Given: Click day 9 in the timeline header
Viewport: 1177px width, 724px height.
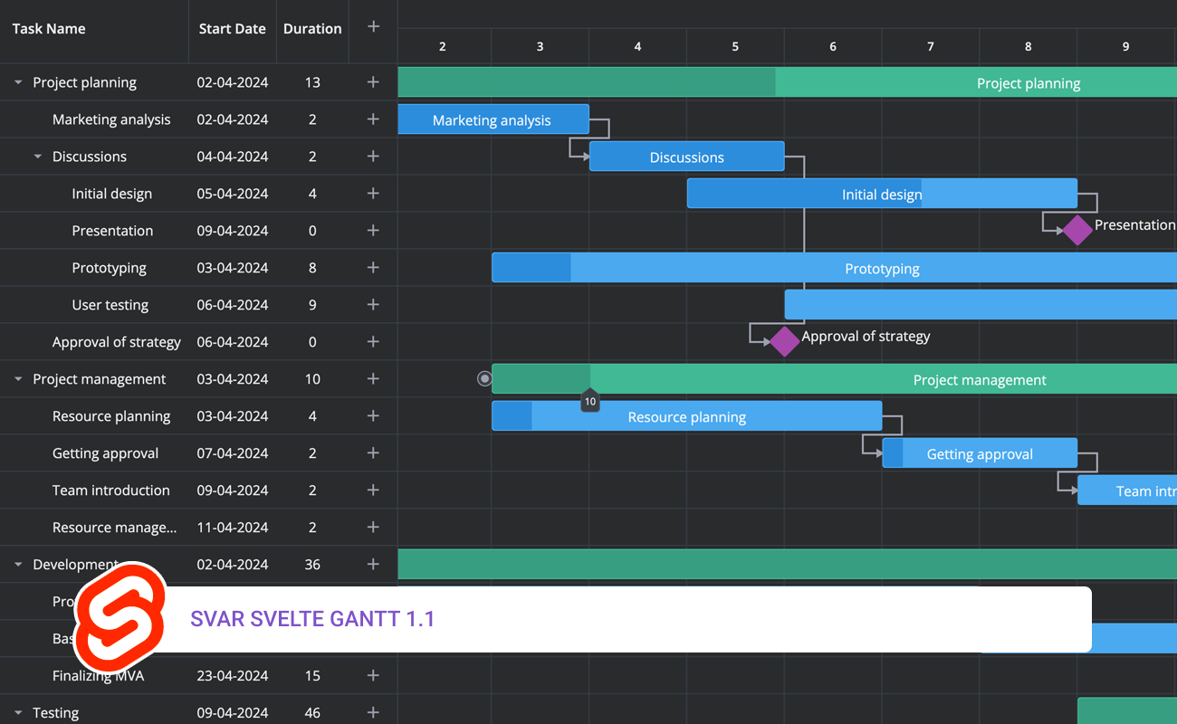Looking at the screenshot, I should pyautogui.click(x=1126, y=46).
